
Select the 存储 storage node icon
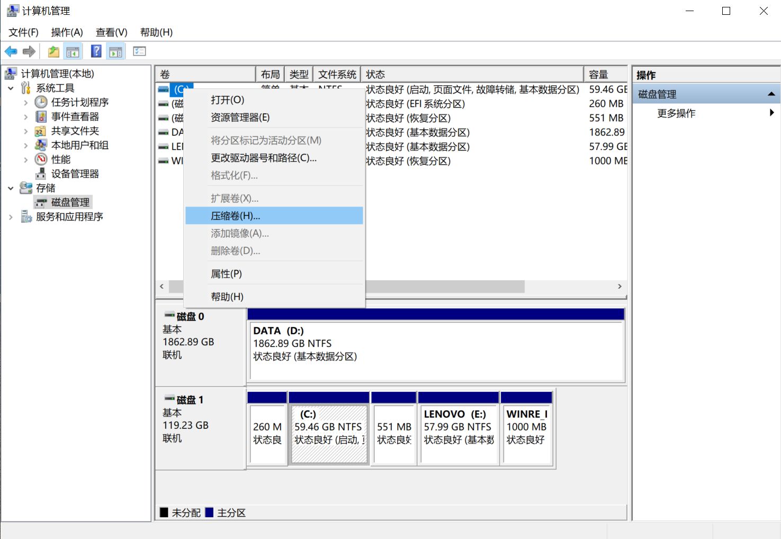point(26,188)
